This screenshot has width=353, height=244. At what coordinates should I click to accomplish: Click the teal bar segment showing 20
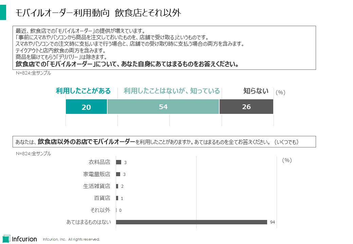click(86, 107)
